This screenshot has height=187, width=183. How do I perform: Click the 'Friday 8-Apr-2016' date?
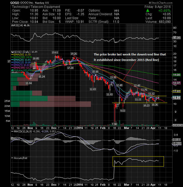click(157, 7)
